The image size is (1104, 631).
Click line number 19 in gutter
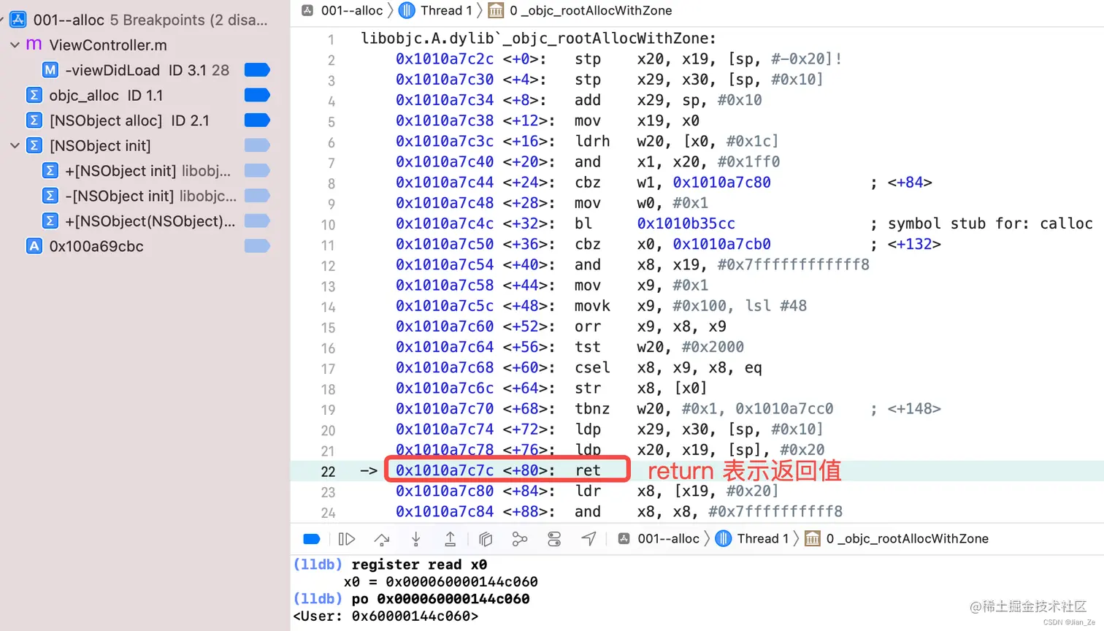[x=328, y=410]
